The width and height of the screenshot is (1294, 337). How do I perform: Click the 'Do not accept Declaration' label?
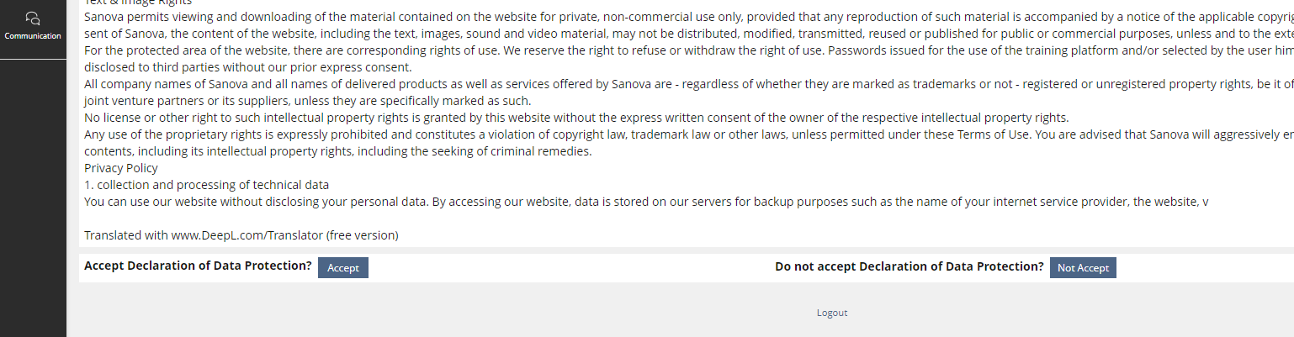(x=909, y=266)
